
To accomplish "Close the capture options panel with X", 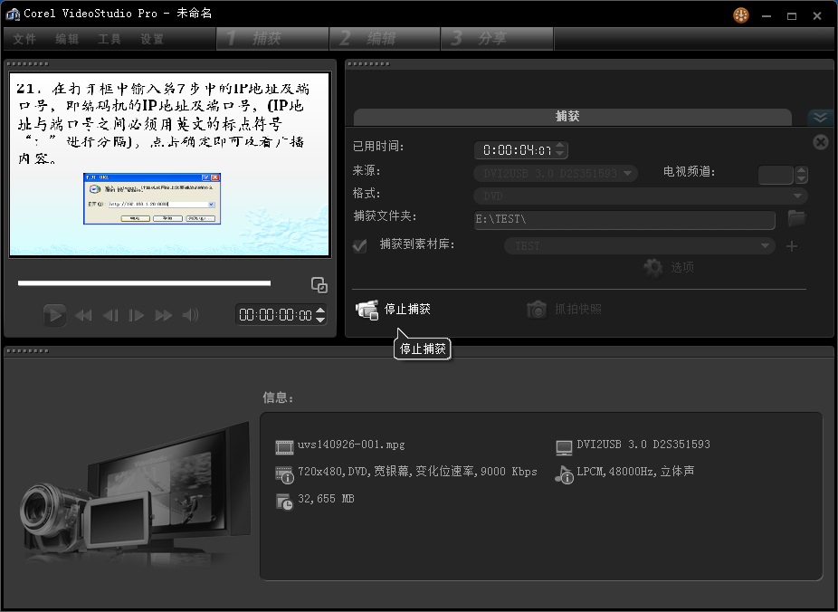I will click(x=820, y=142).
